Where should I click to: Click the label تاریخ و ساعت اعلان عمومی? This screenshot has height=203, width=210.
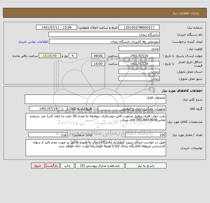point(98,28)
